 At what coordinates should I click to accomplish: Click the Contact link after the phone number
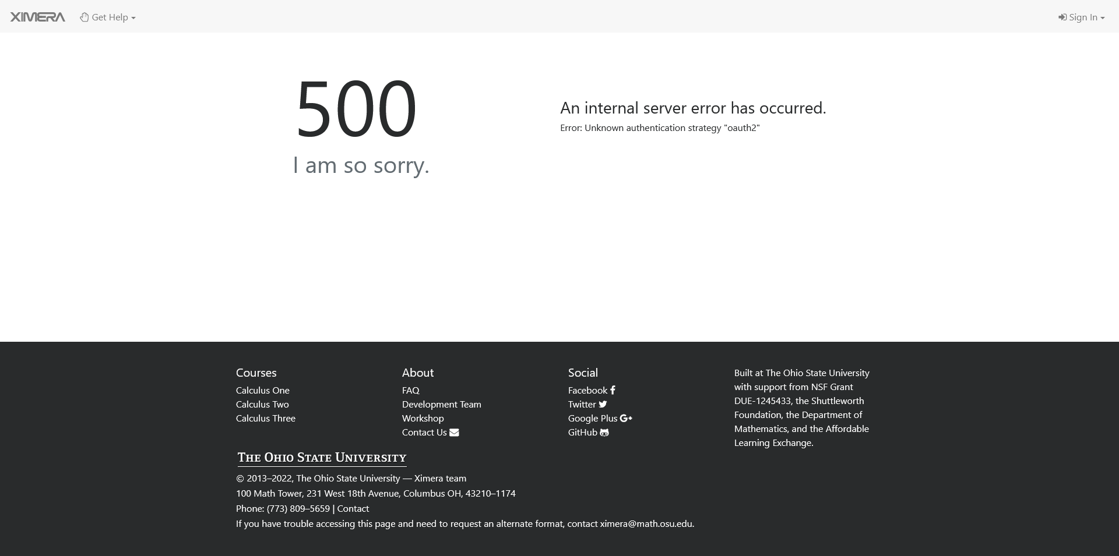tap(353, 508)
